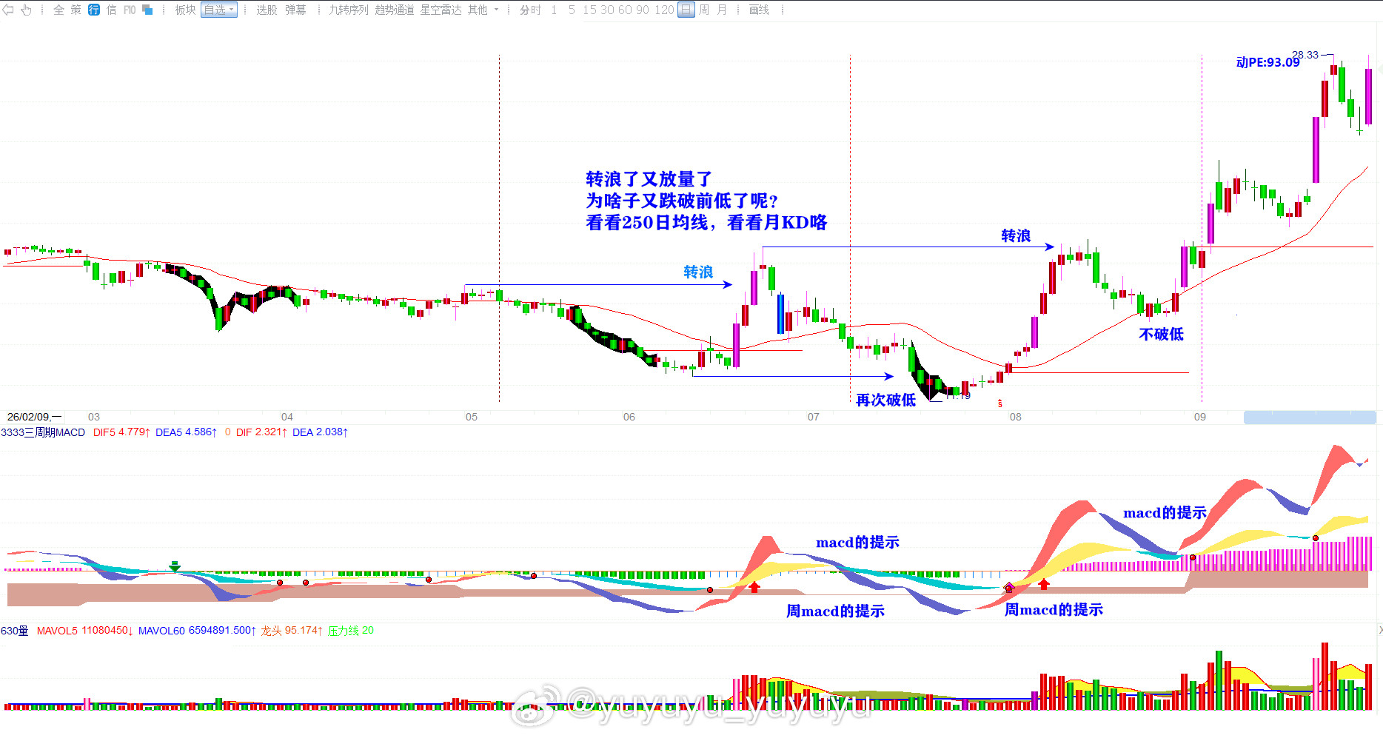This screenshot has width=1383, height=741.
Task: Switch to 月 monthly period
Action: [722, 10]
